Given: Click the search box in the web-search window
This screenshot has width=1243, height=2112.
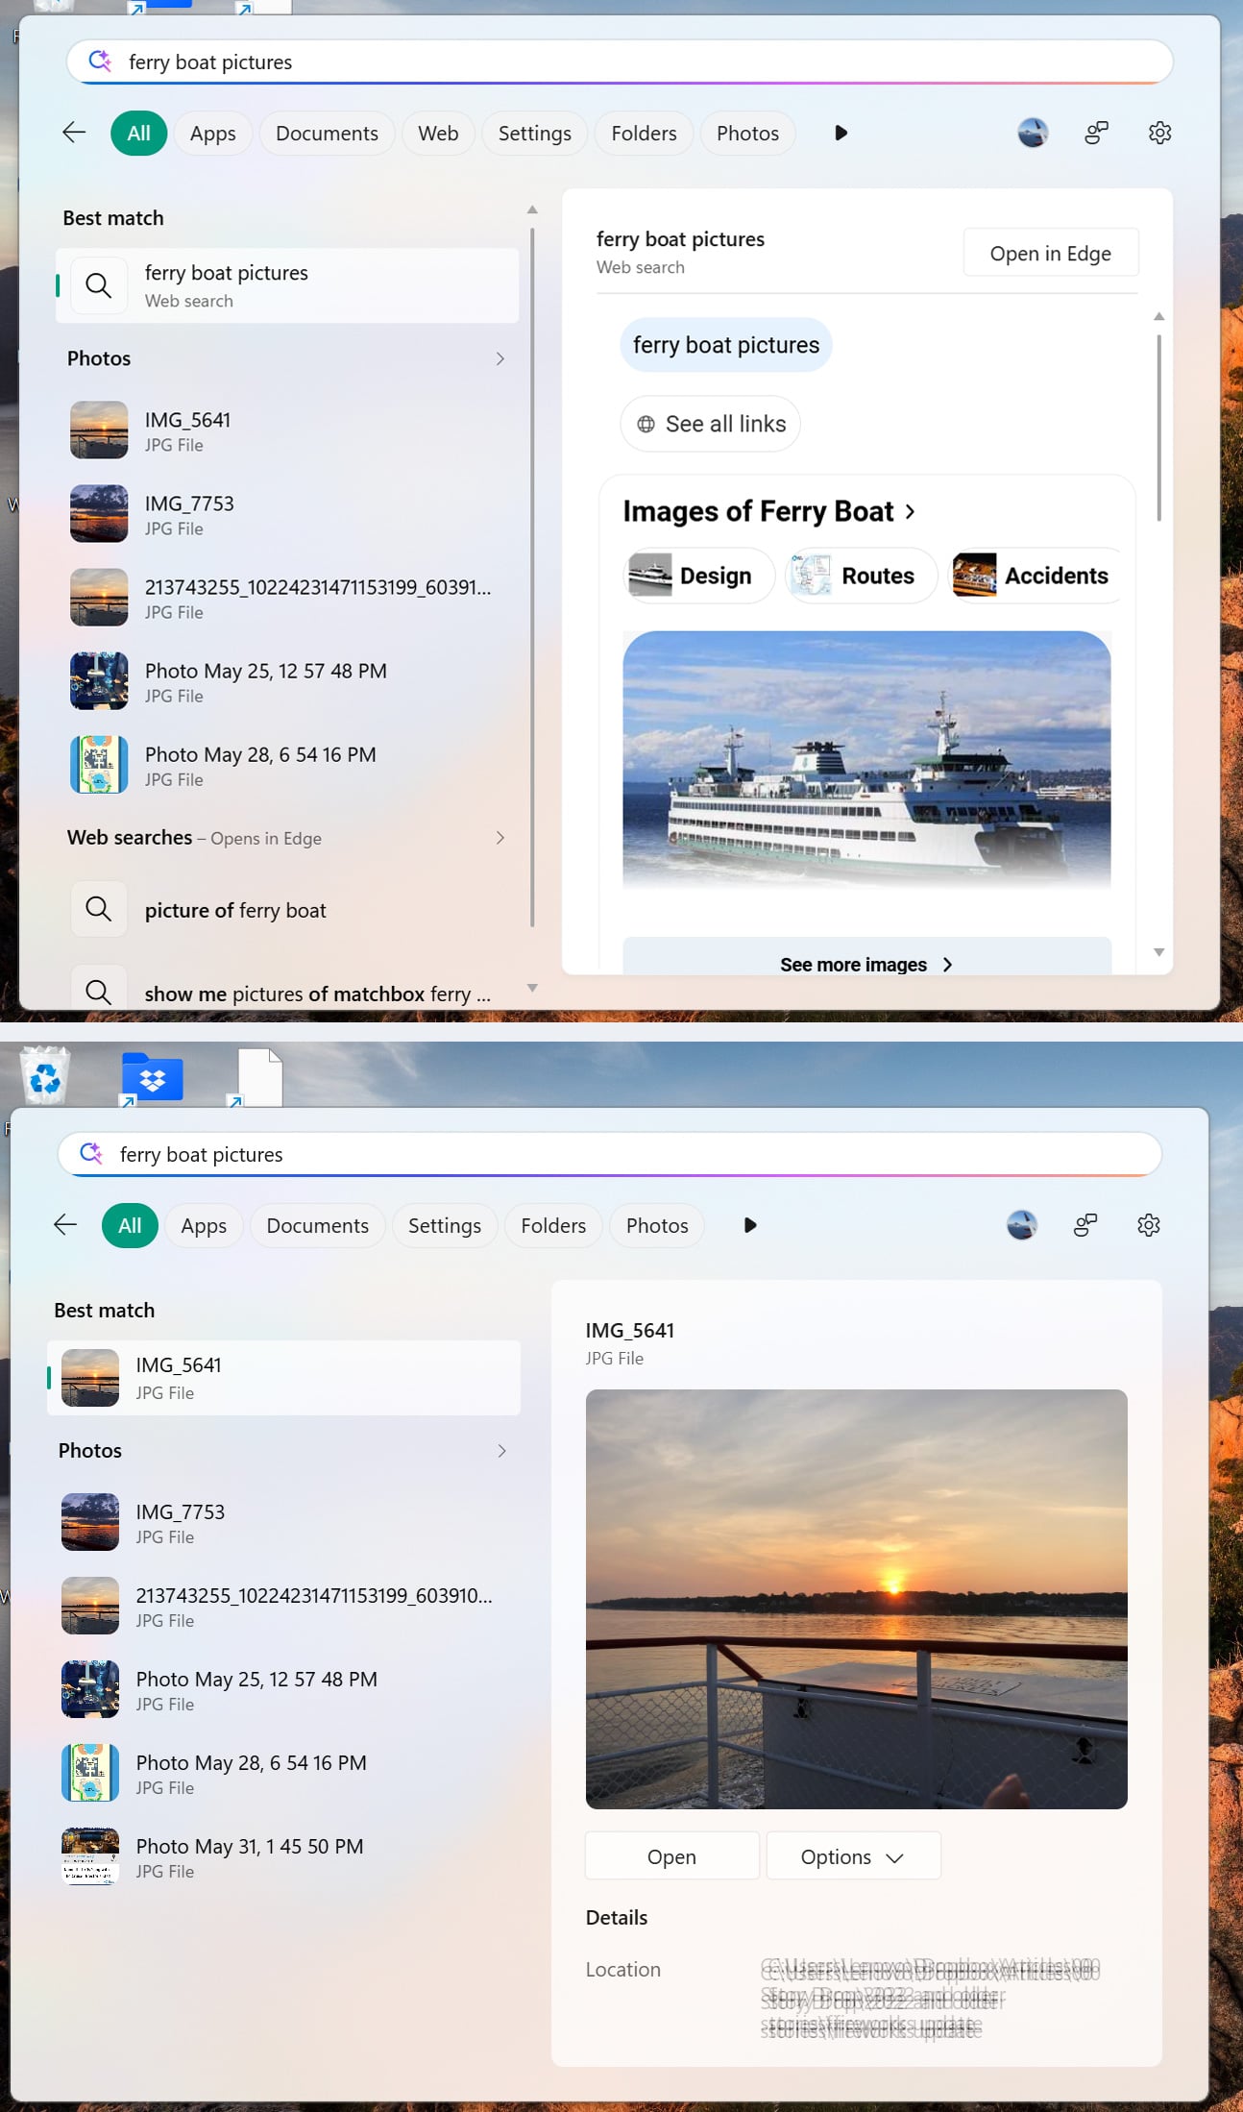Looking at the screenshot, I should tap(620, 62).
